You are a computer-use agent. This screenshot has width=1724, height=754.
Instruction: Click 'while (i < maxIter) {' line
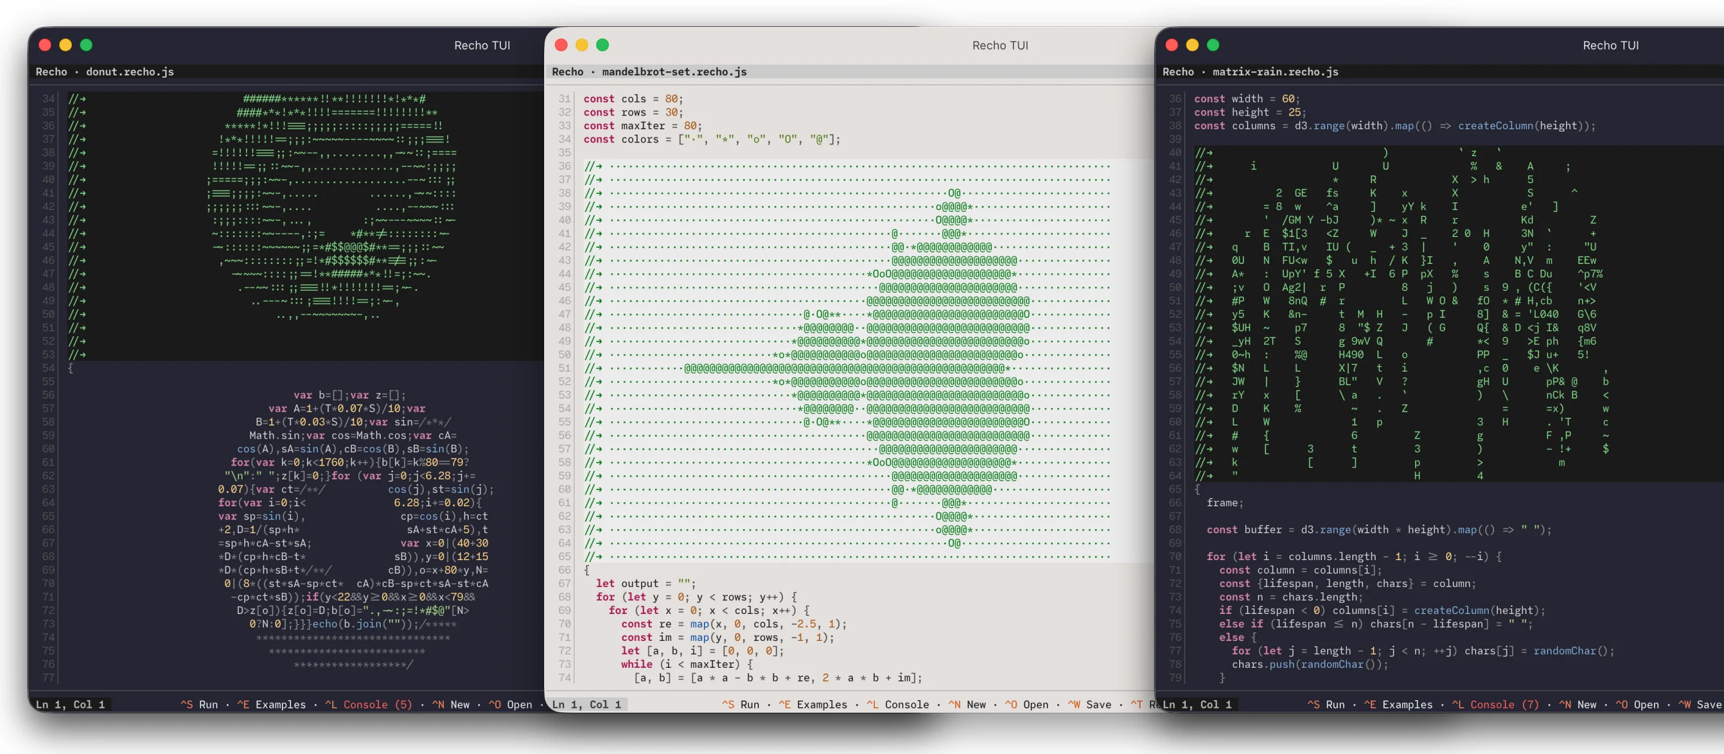tap(687, 664)
